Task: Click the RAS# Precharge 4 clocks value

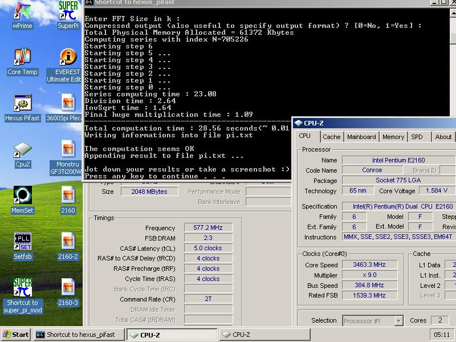Action: coord(208,268)
